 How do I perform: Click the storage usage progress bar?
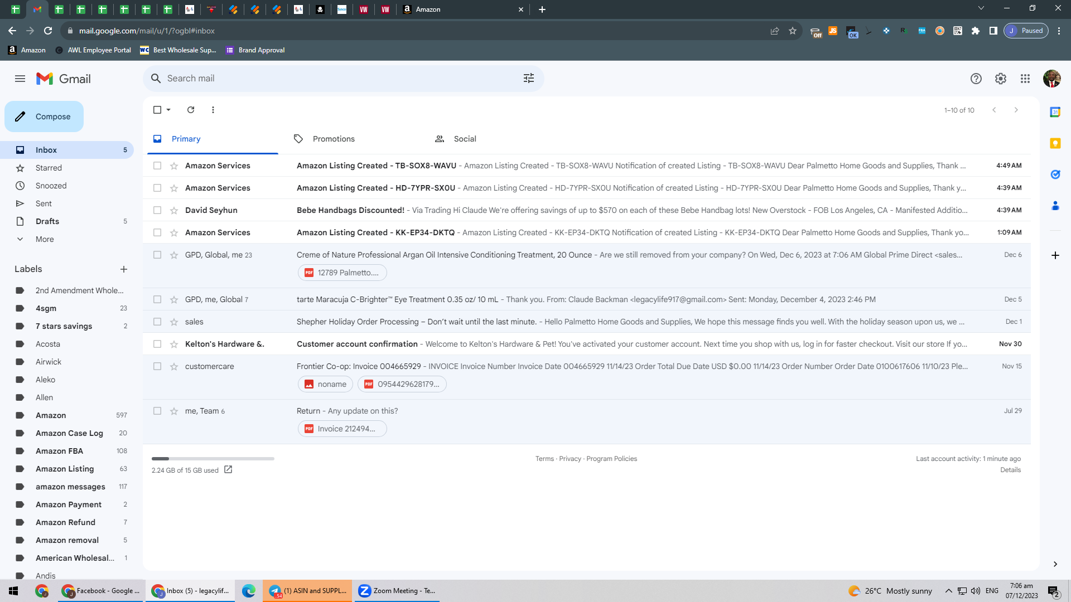(213, 459)
